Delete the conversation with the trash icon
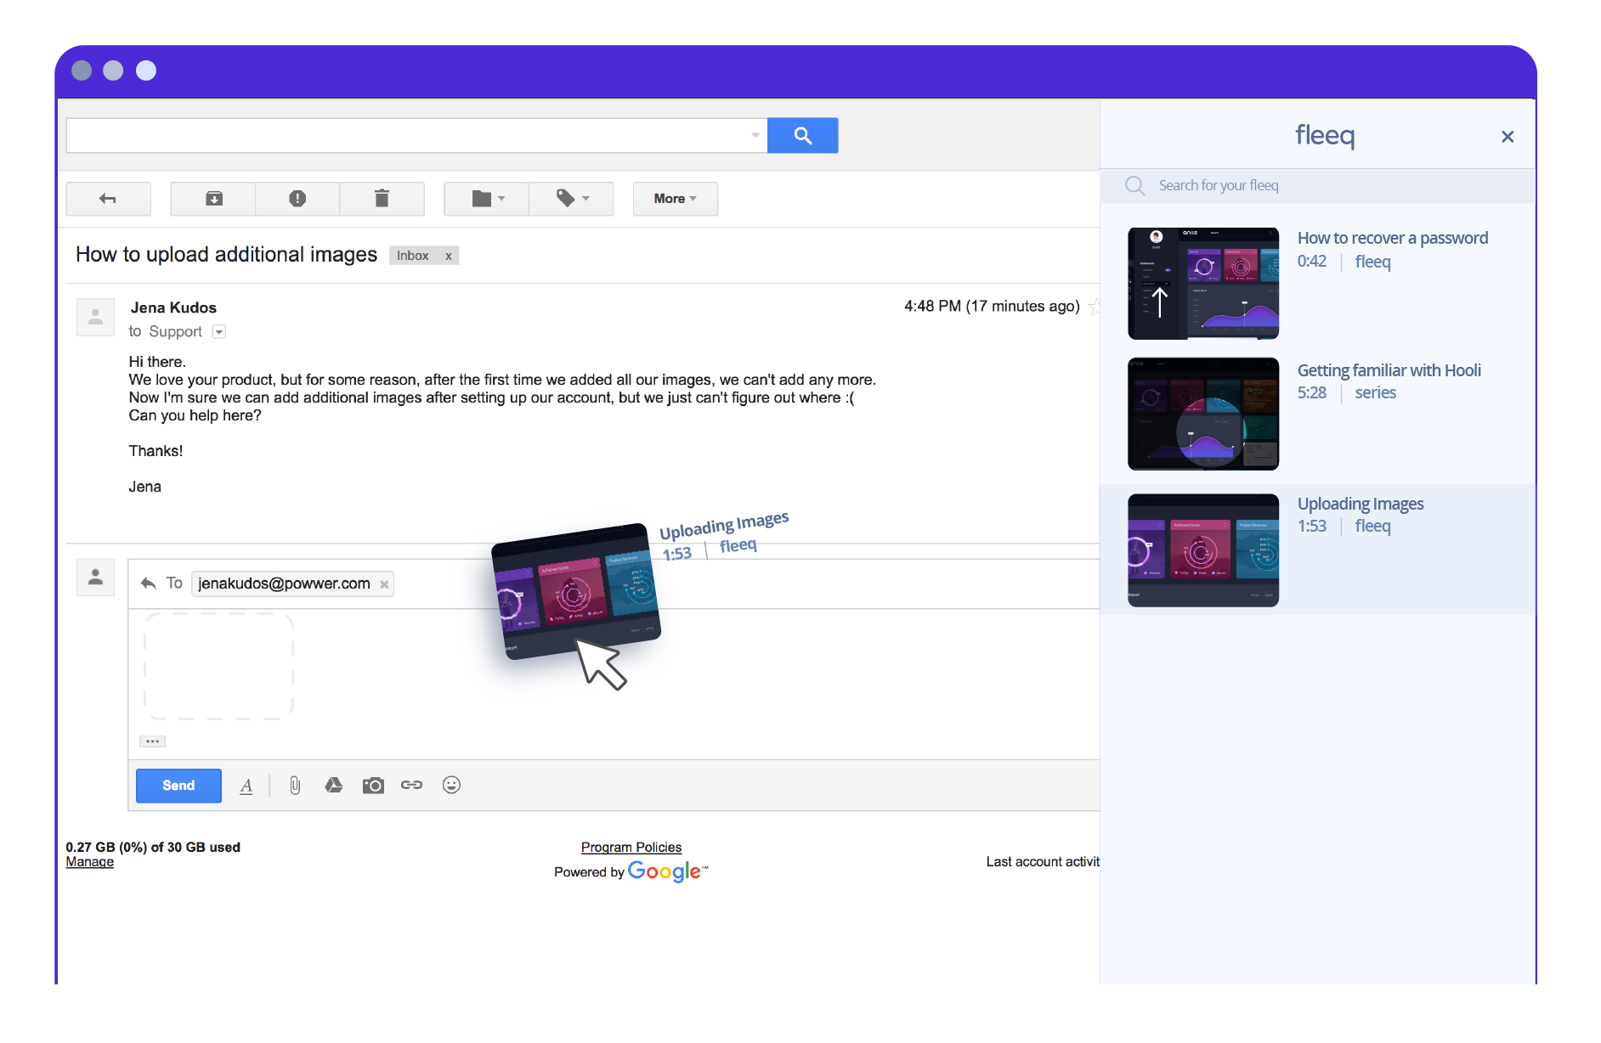The width and height of the screenshot is (1601, 1043). 382,199
